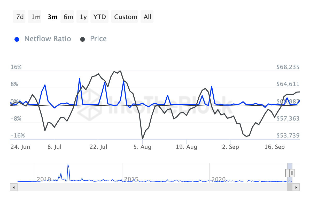Hide the Price series via its label
This screenshot has width=310, height=206.
click(98, 39)
